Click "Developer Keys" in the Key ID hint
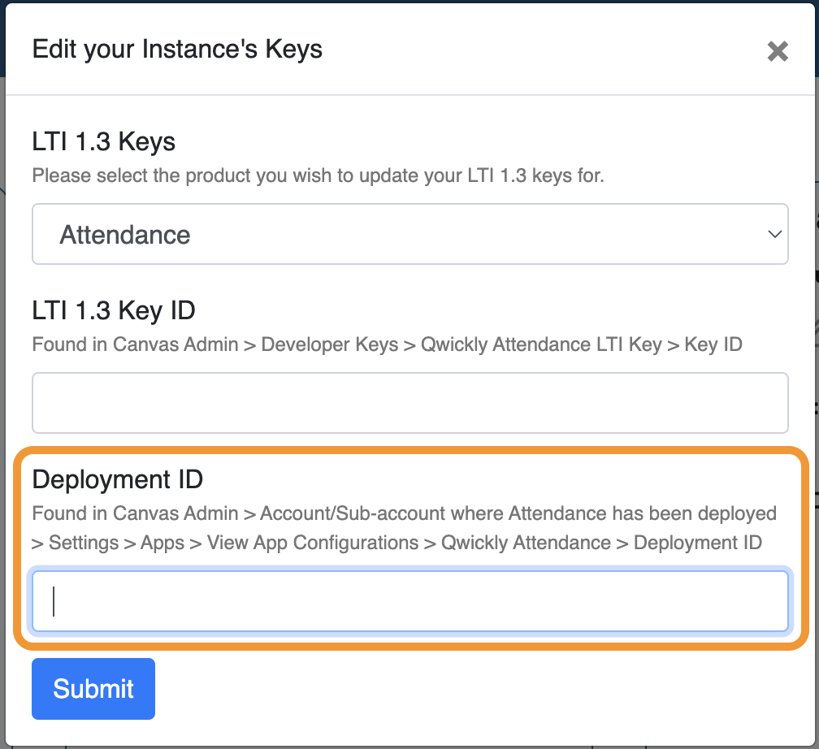The image size is (819, 749). coord(330,344)
